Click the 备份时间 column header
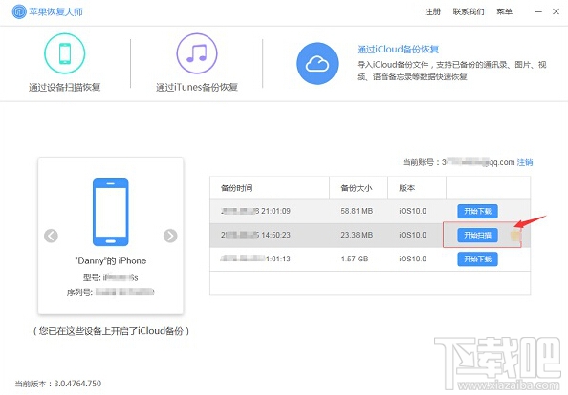Viewport: 568px width, 395px height. tap(237, 188)
